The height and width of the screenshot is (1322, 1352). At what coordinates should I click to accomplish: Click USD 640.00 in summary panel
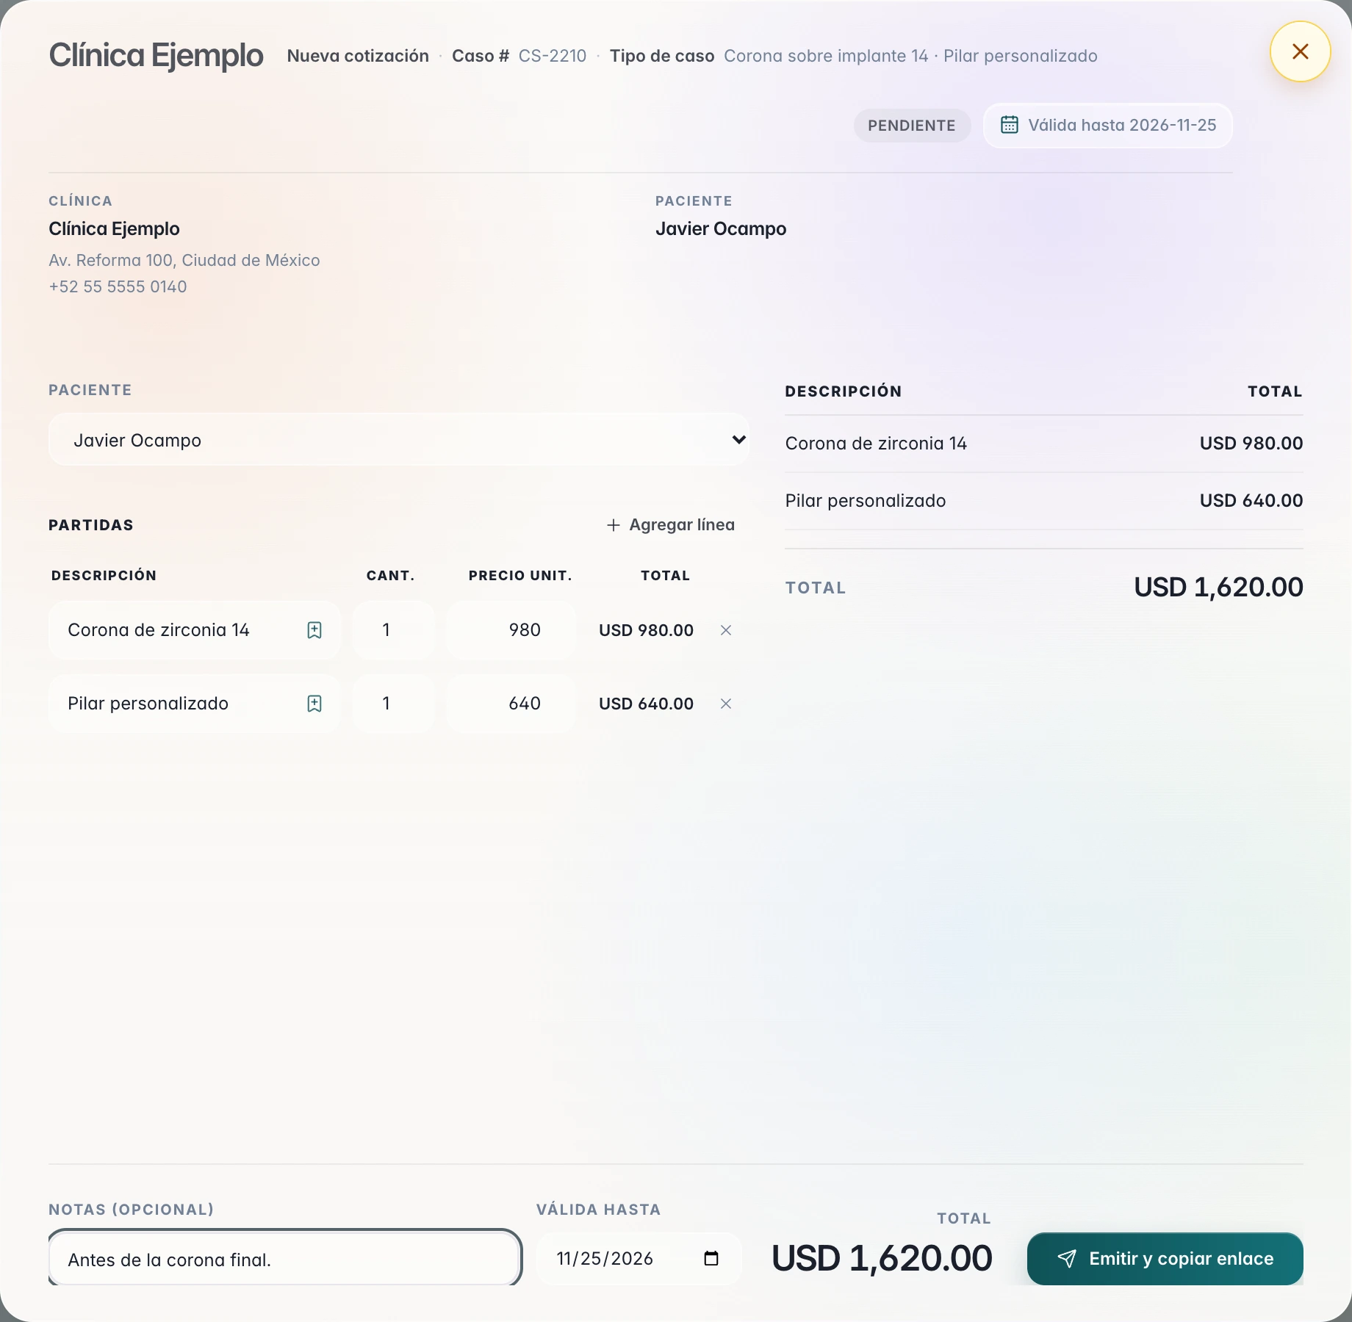point(1251,501)
